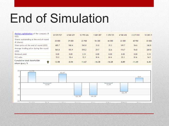Click the 0.10 dividend yield cell

point(149,54)
